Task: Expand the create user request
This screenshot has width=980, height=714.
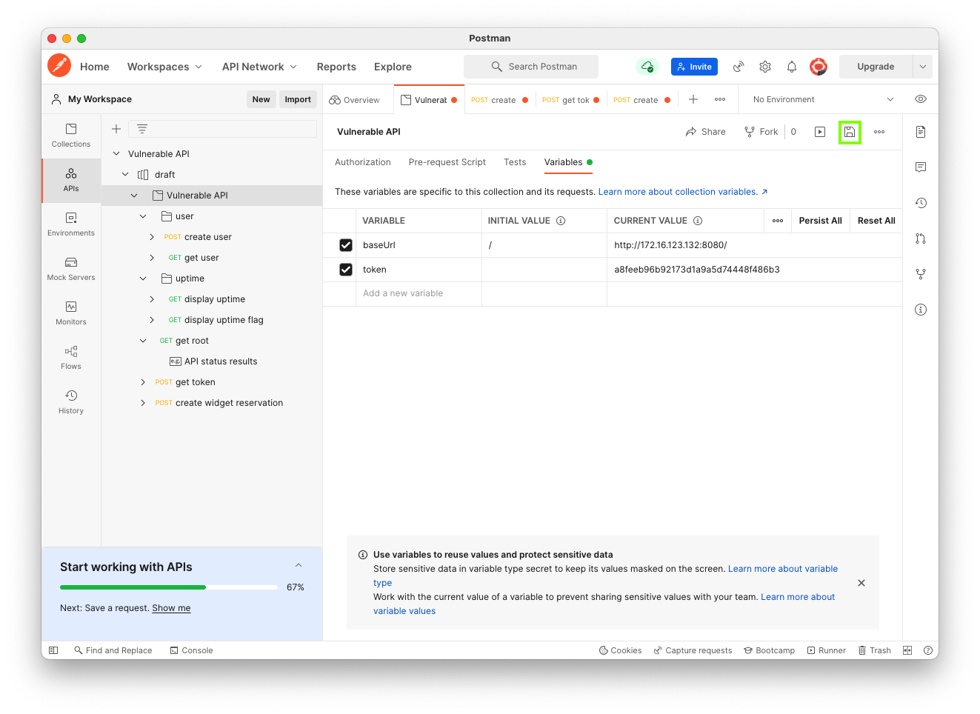Action: pyautogui.click(x=152, y=237)
